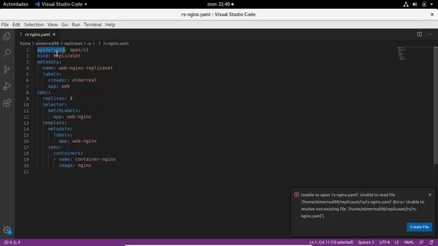Click rs-nginx.yaml breadcrumb segment
This screenshot has width=438, height=246.
pyautogui.click(x=116, y=44)
